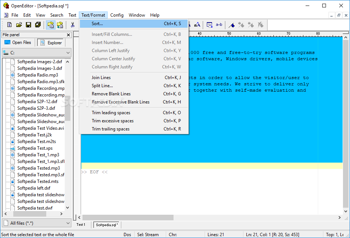Screen dimensions: 350x238
Task: Select Softpedia Test.m2ts file
Action: (x=36, y=142)
